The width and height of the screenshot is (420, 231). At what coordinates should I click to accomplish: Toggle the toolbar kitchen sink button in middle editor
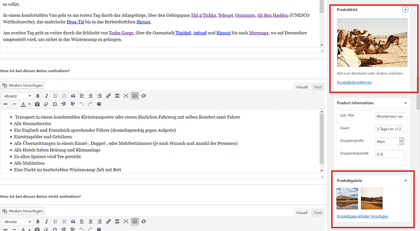point(135,96)
